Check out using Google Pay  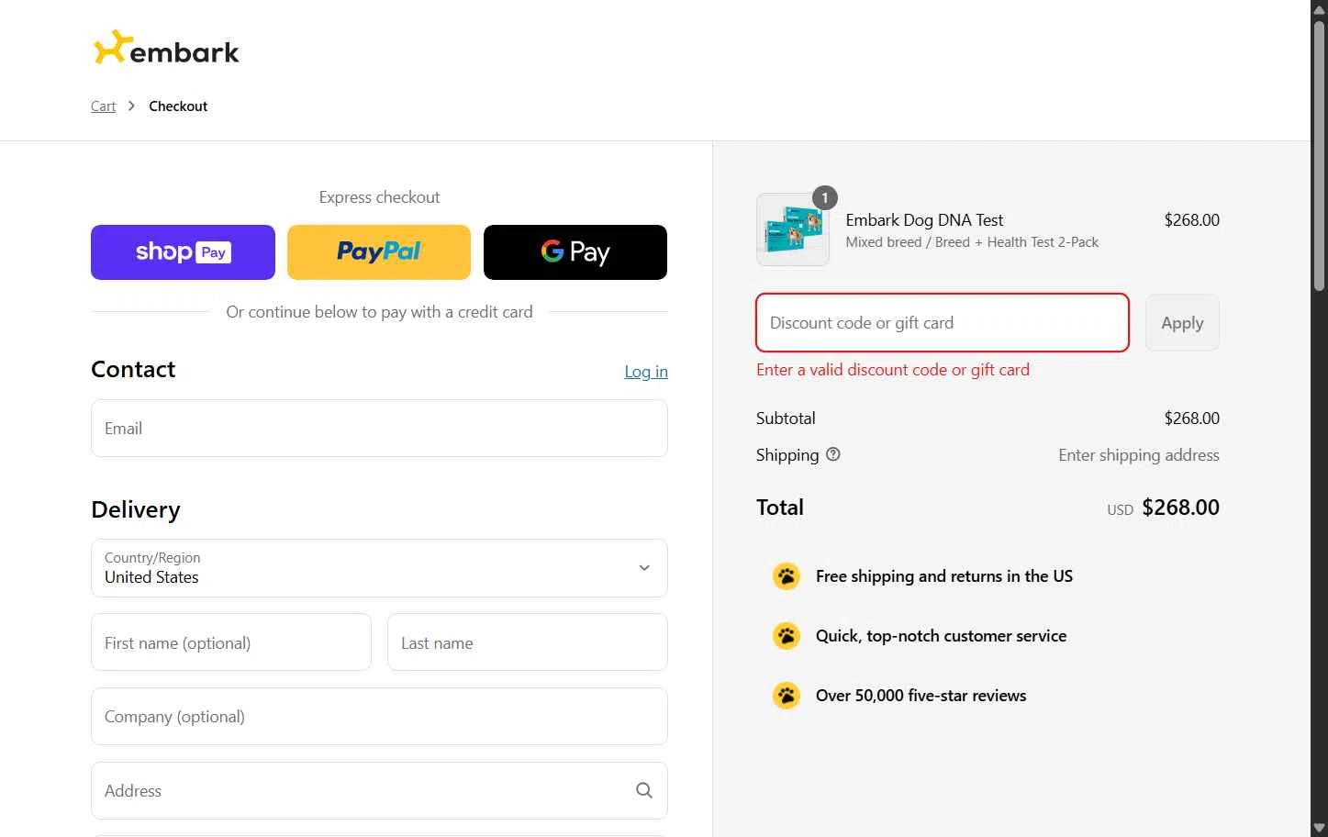pos(575,252)
